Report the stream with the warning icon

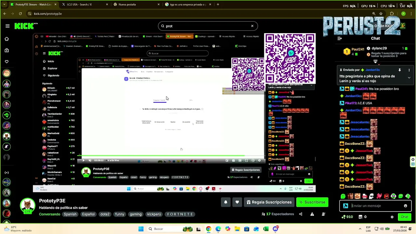click(312, 214)
